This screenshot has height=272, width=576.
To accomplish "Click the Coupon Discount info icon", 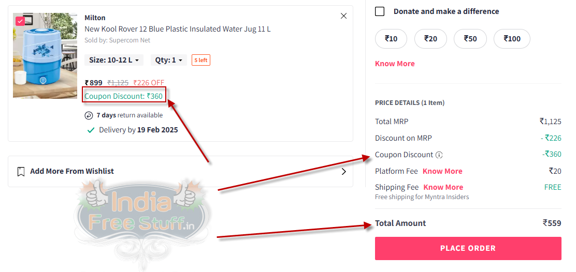I will coord(439,155).
